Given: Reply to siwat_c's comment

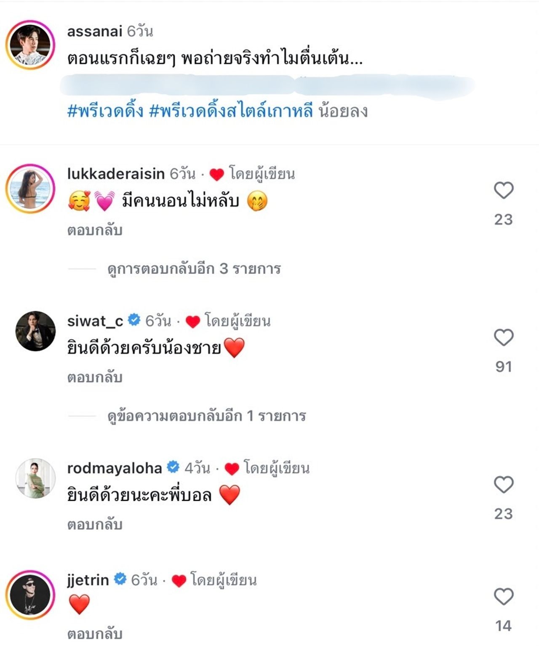Looking at the screenshot, I should (x=95, y=377).
